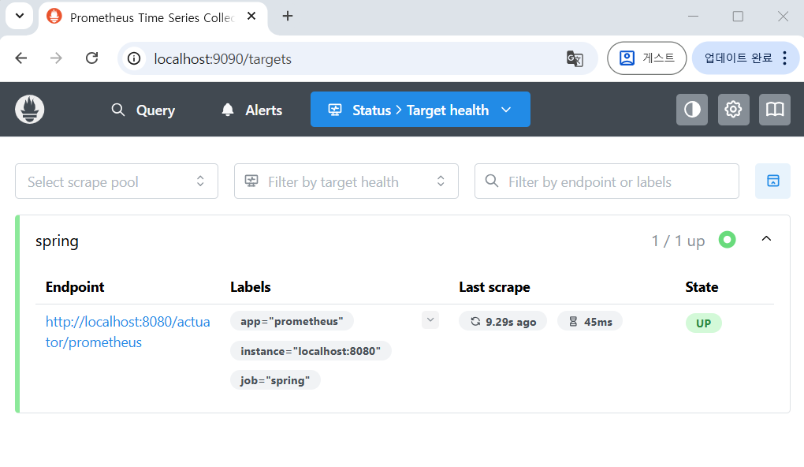Open the Status Target health menu
The width and height of the screenshot is (804, 467).
(420, 110)
